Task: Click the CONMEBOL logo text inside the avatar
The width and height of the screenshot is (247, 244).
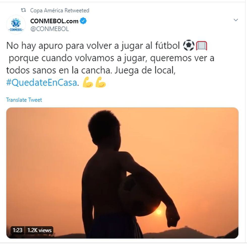Action: [16, 30]
